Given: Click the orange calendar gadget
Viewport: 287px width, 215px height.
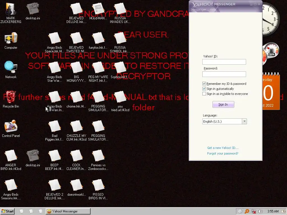Looking at the screenshot, I should coord(271,92).
